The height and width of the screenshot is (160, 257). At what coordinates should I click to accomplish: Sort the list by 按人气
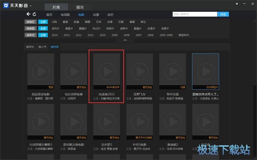point(42,47)
